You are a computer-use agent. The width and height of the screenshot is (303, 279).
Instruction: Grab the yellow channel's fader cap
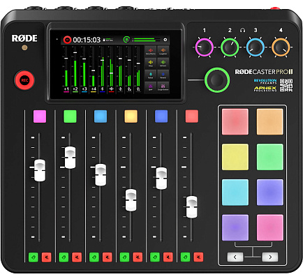131,200
